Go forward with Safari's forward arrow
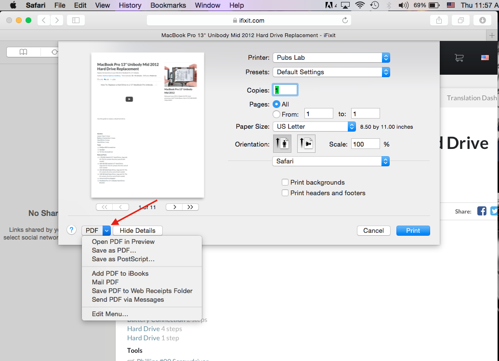 57,20
